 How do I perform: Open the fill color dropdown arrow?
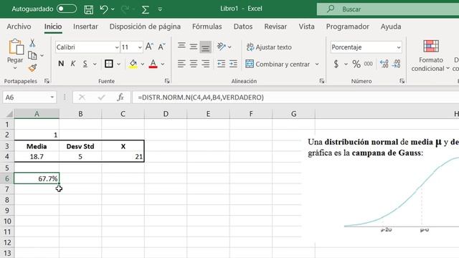pos(142,64)
